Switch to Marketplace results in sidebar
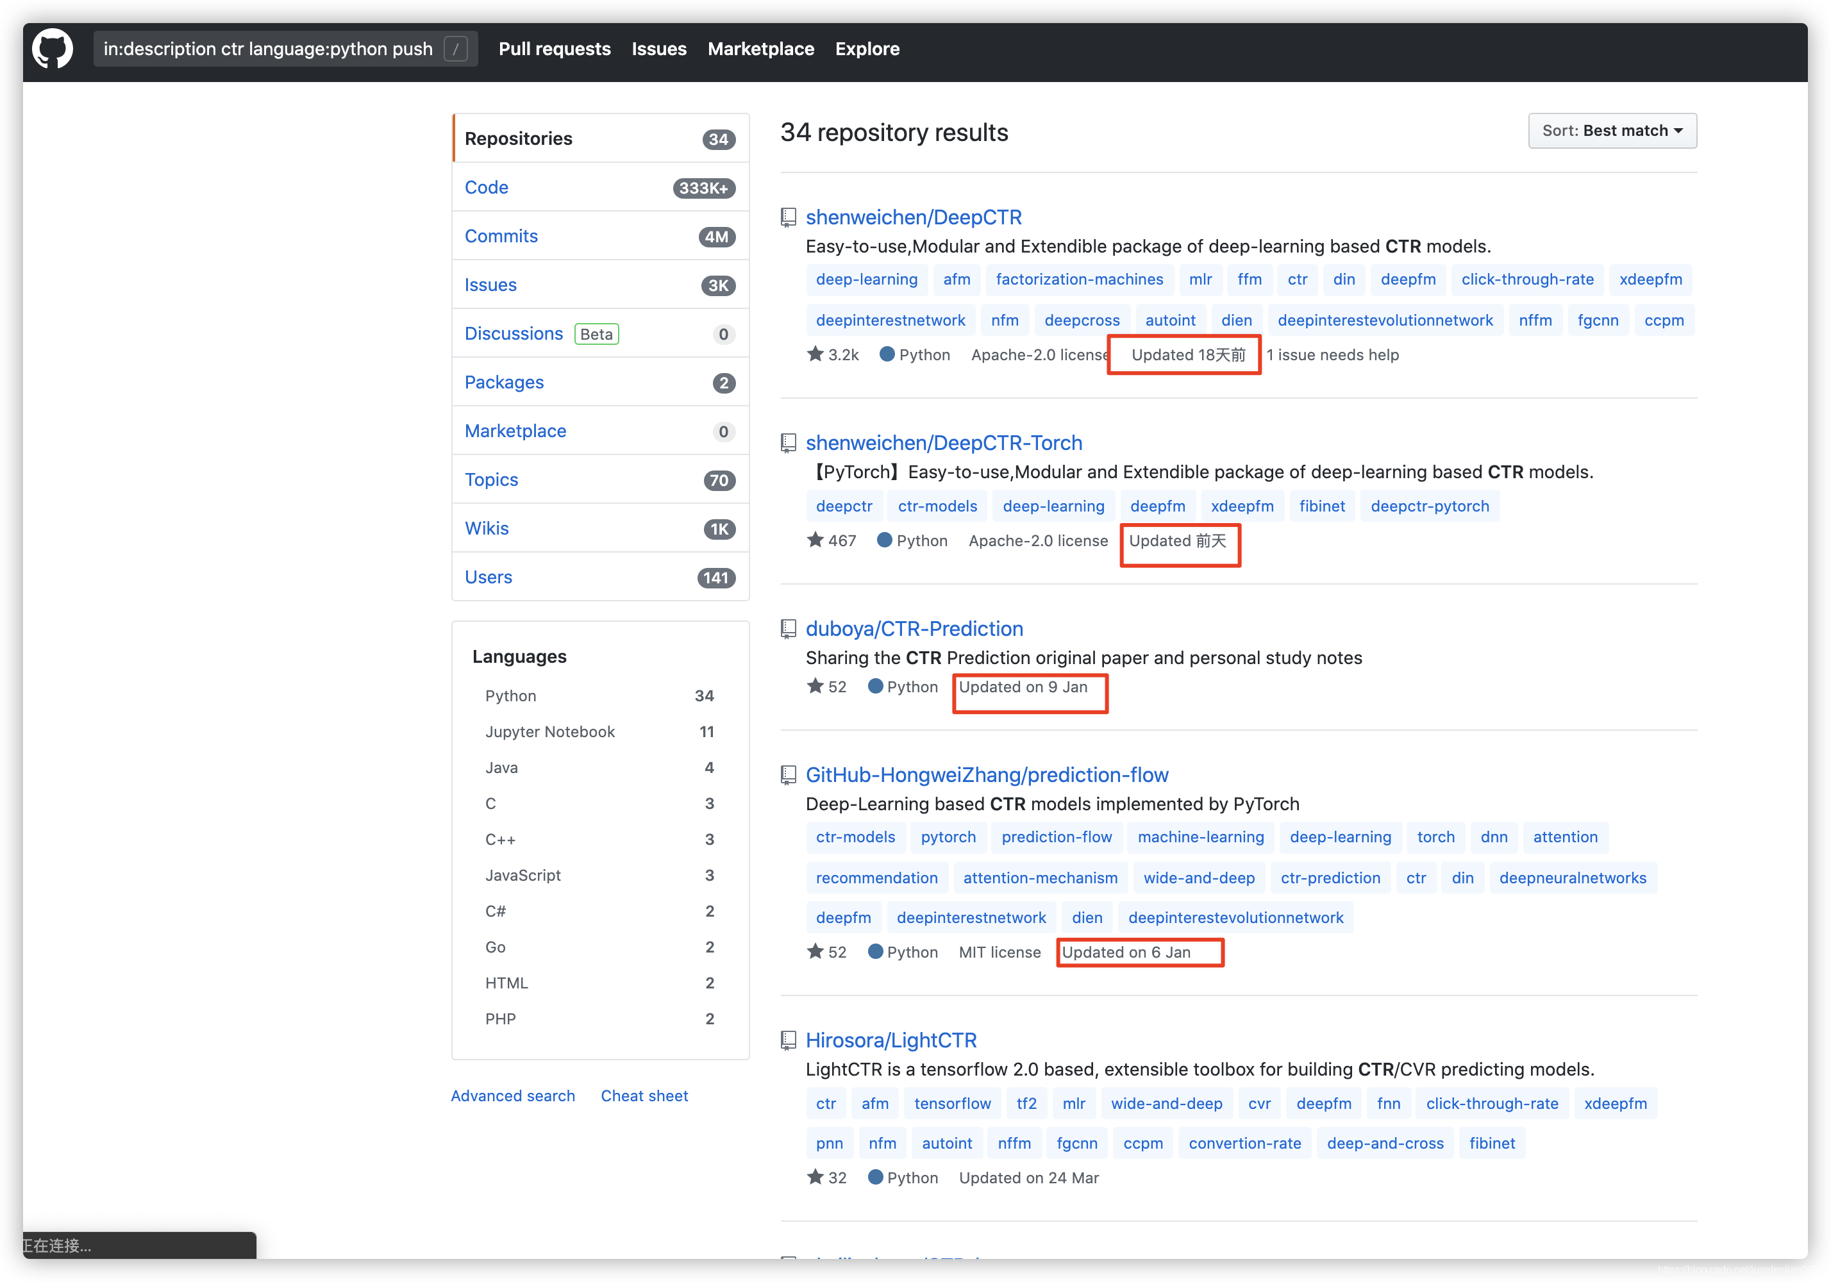This screenshot has height=1282, width=1831. coord(601,431)
